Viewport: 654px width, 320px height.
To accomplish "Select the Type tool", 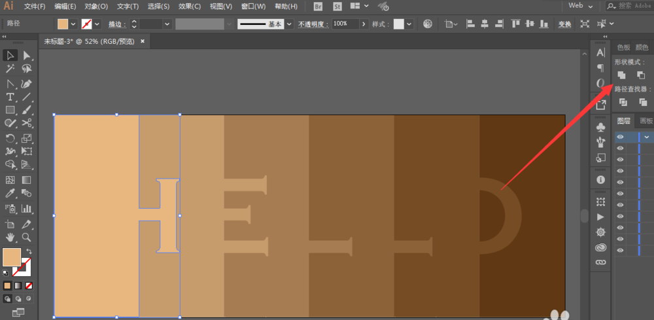I will click(10, 97).
